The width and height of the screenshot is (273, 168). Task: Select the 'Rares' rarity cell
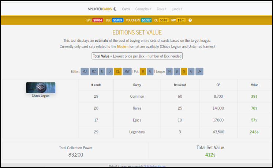pos(137,108)
